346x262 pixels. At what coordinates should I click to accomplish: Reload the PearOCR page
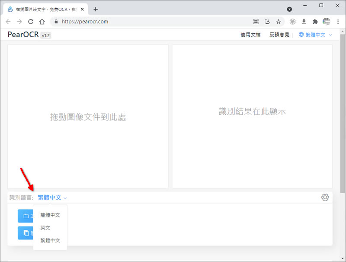[x=31, y=22]
